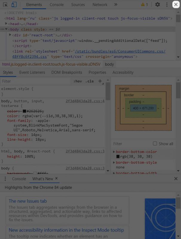Open the 2f3d4843da28.css:4 source link
This screenshot has height=239, width=181.
85,101
